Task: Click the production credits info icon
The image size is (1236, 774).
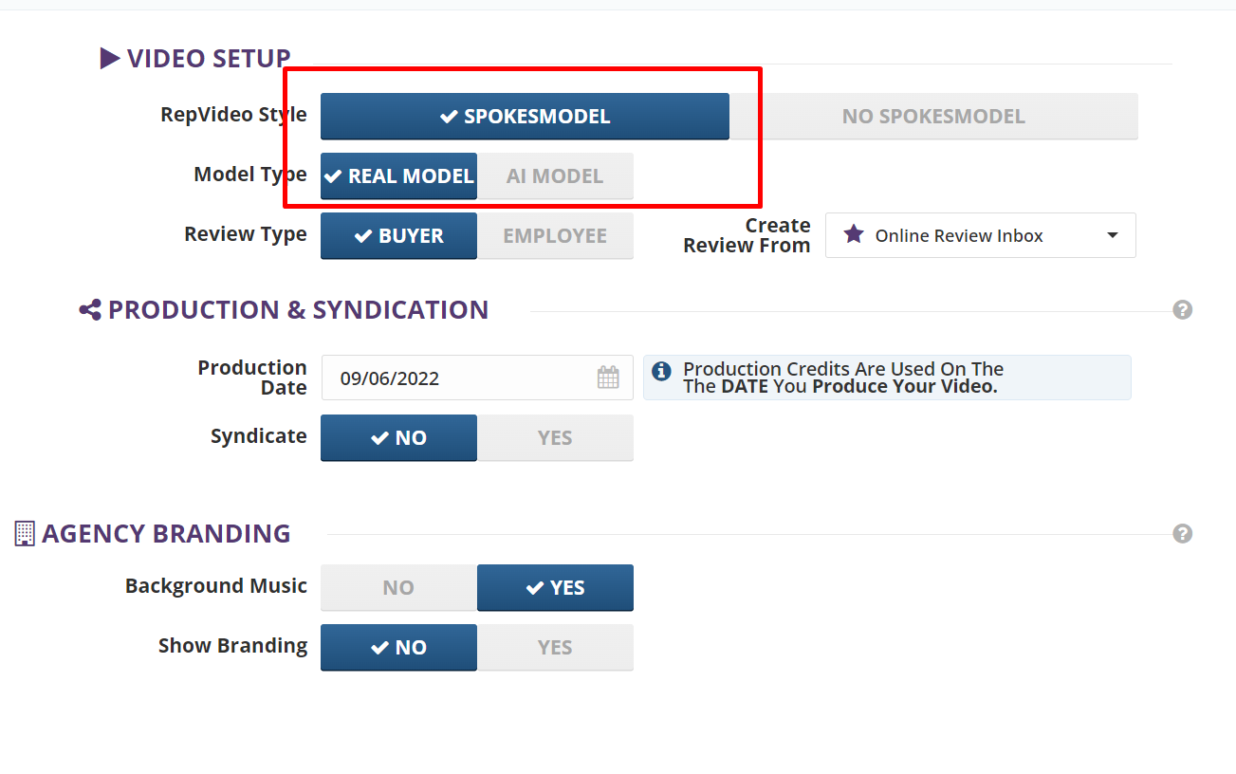Action: [x=662, y=371]
